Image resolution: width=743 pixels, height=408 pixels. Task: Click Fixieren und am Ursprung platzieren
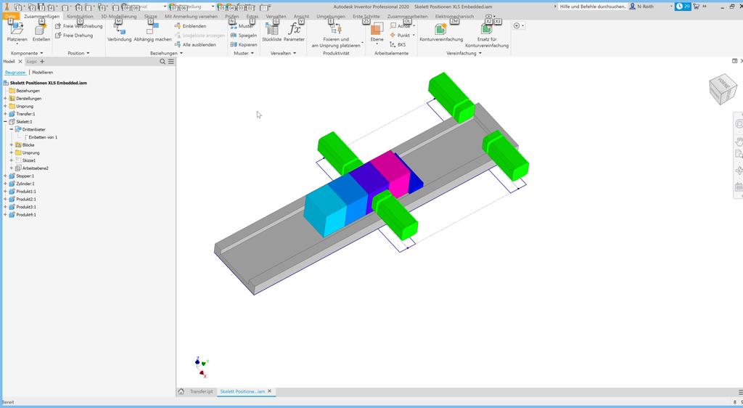pyautogui.click(x=336, y=35)
